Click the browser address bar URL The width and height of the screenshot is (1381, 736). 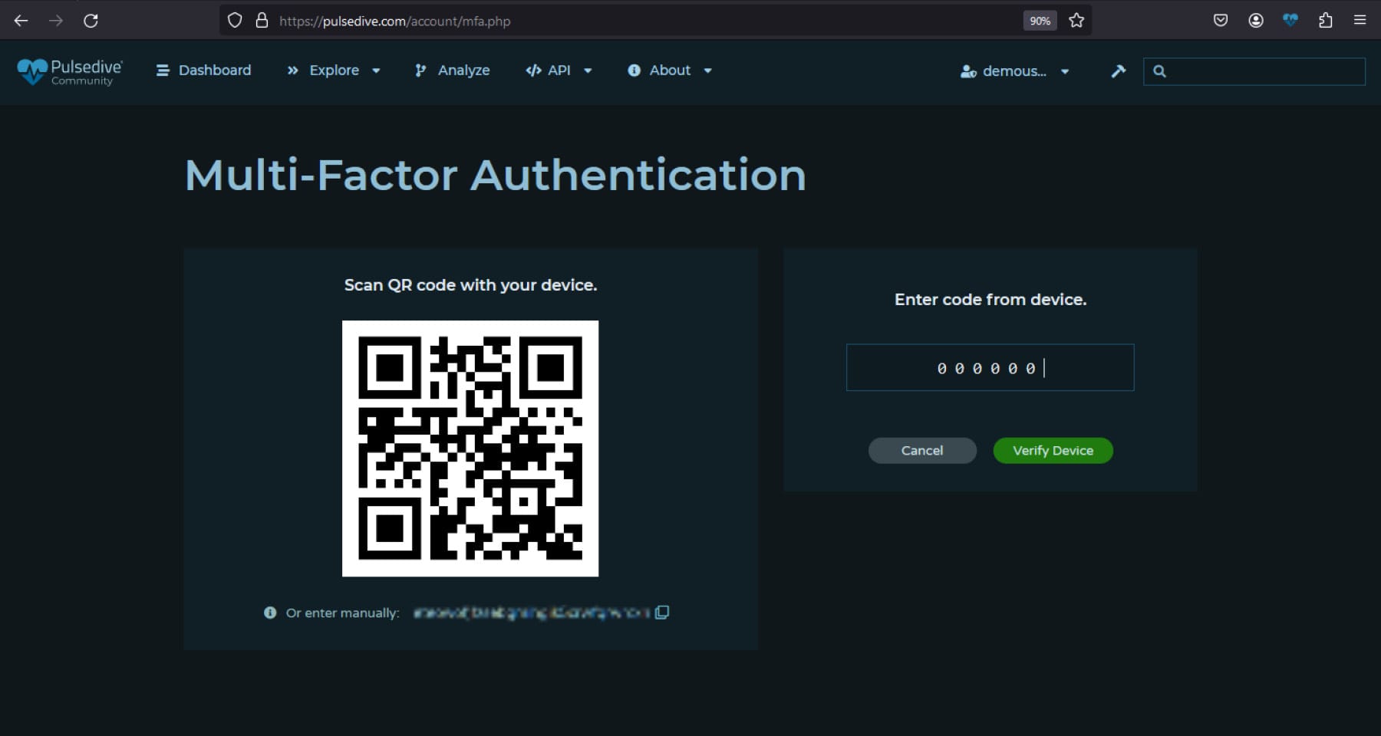click(x=394, y=21)
